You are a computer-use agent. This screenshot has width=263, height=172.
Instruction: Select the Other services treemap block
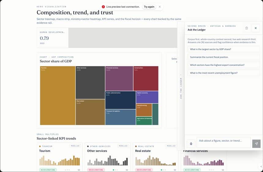click(x=90, y=82)
